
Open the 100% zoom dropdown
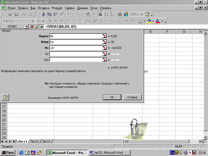coord(142,14)
